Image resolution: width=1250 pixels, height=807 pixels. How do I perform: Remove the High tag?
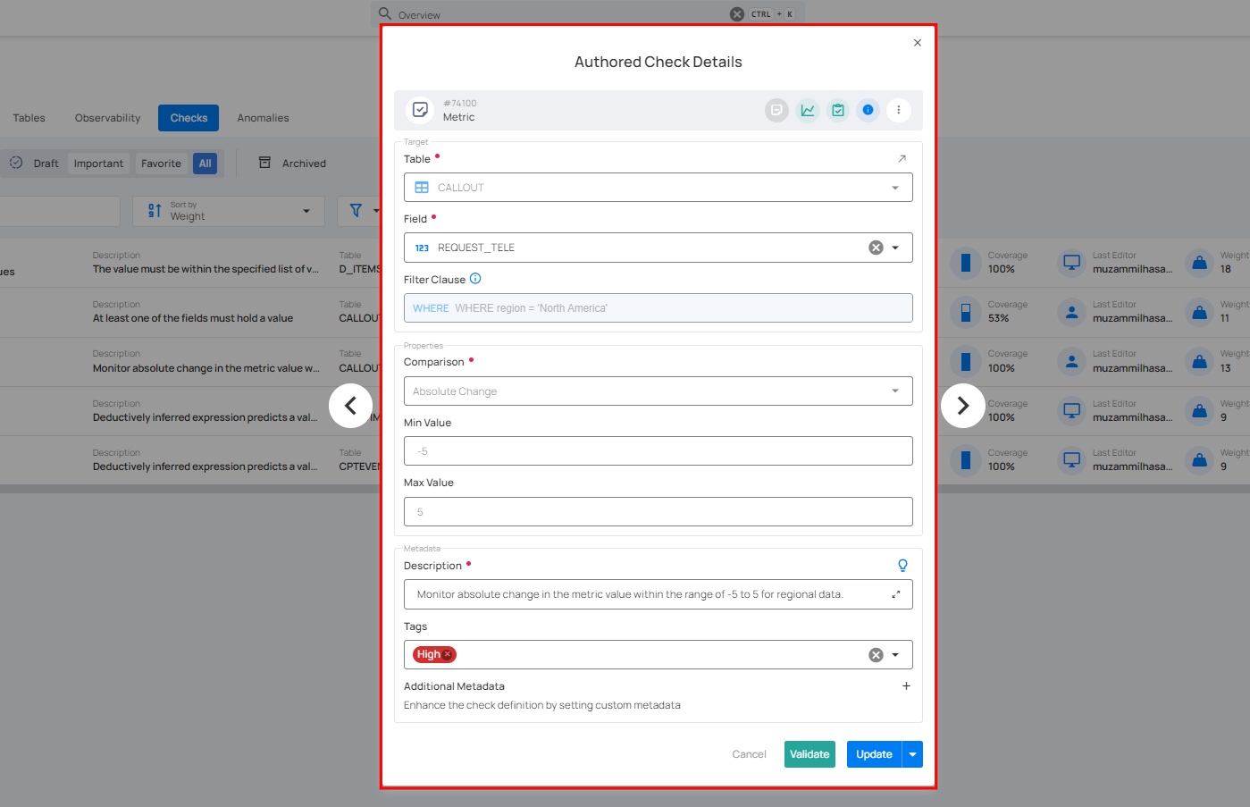coord(448,654)
